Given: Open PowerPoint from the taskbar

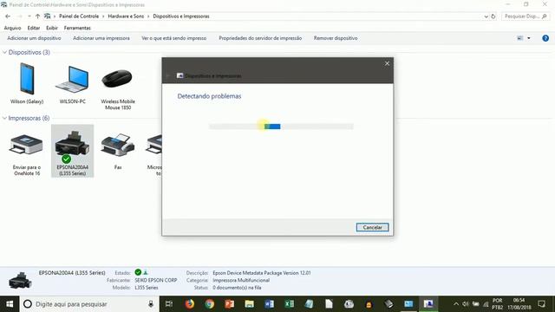Looking at the screenshot, I should [x=229, y=304].
